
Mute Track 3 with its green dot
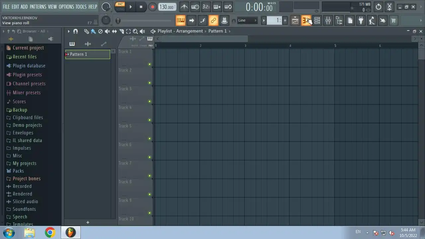(x=149, y=101)
